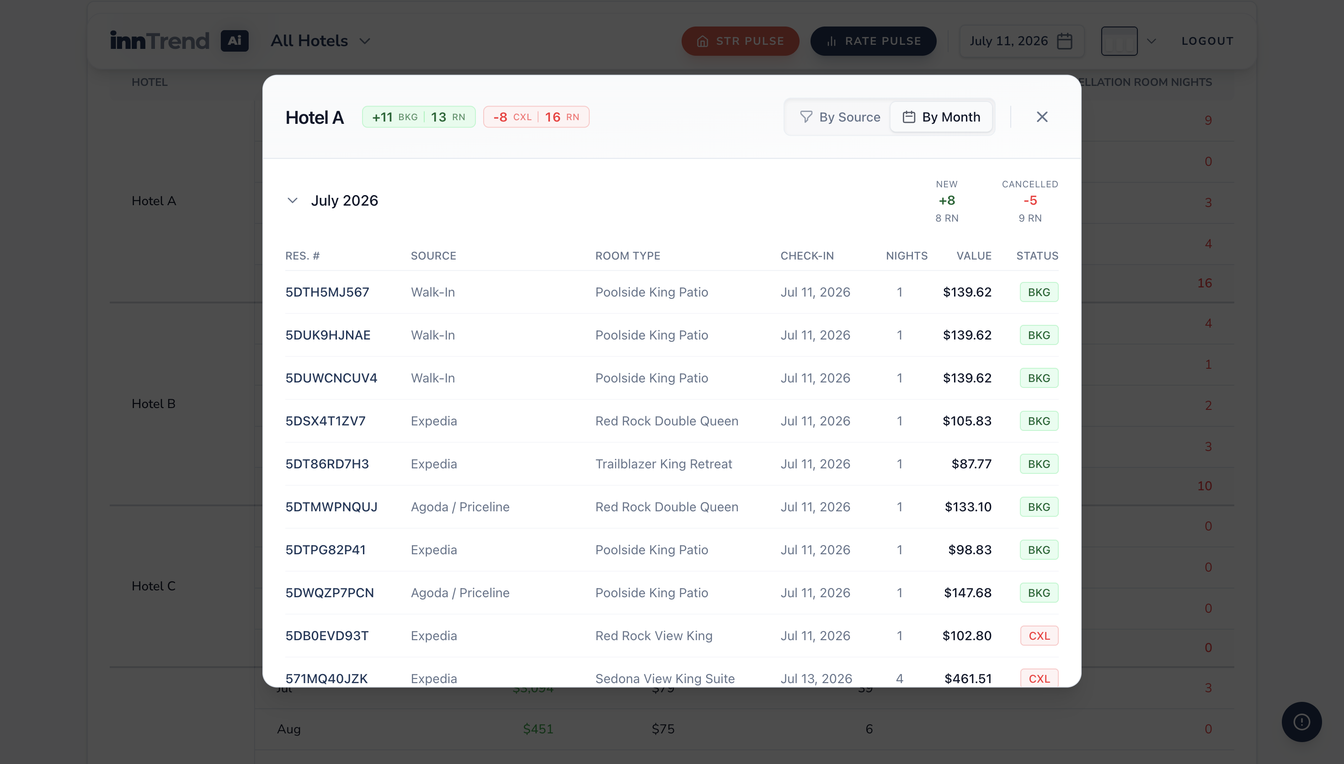Select the By Month view tab
This screenshot has height=764, width=1344.
click(941, 117)
